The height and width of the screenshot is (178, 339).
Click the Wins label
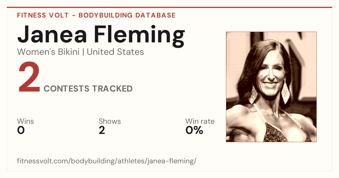pyautogui.click(x=25, y=121)
